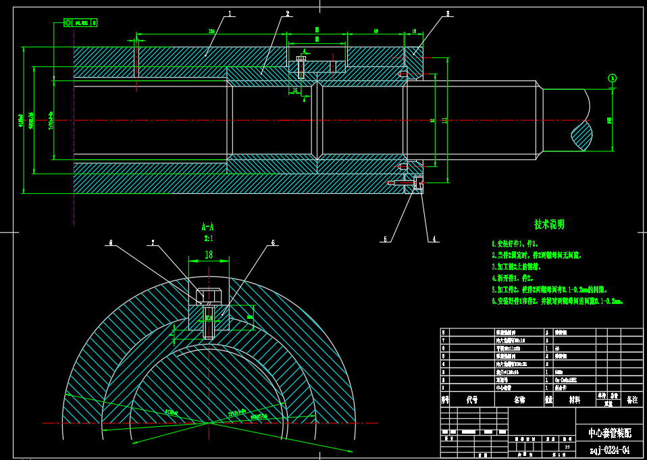Click part callout number 4
Viewport: 647px width, 460px height.
point(434,238)
